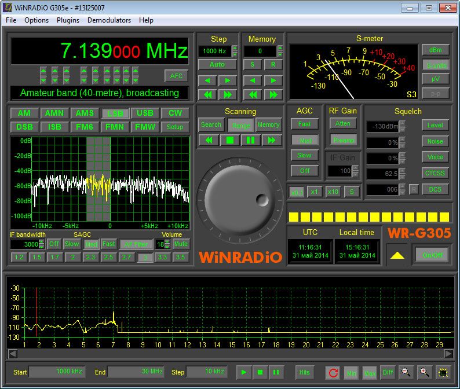Toggle the radio On/Off power button
The width and height of the screenshot is (460, 389).
(432, 255)
